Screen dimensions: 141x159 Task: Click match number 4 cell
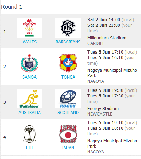(5, 137)
